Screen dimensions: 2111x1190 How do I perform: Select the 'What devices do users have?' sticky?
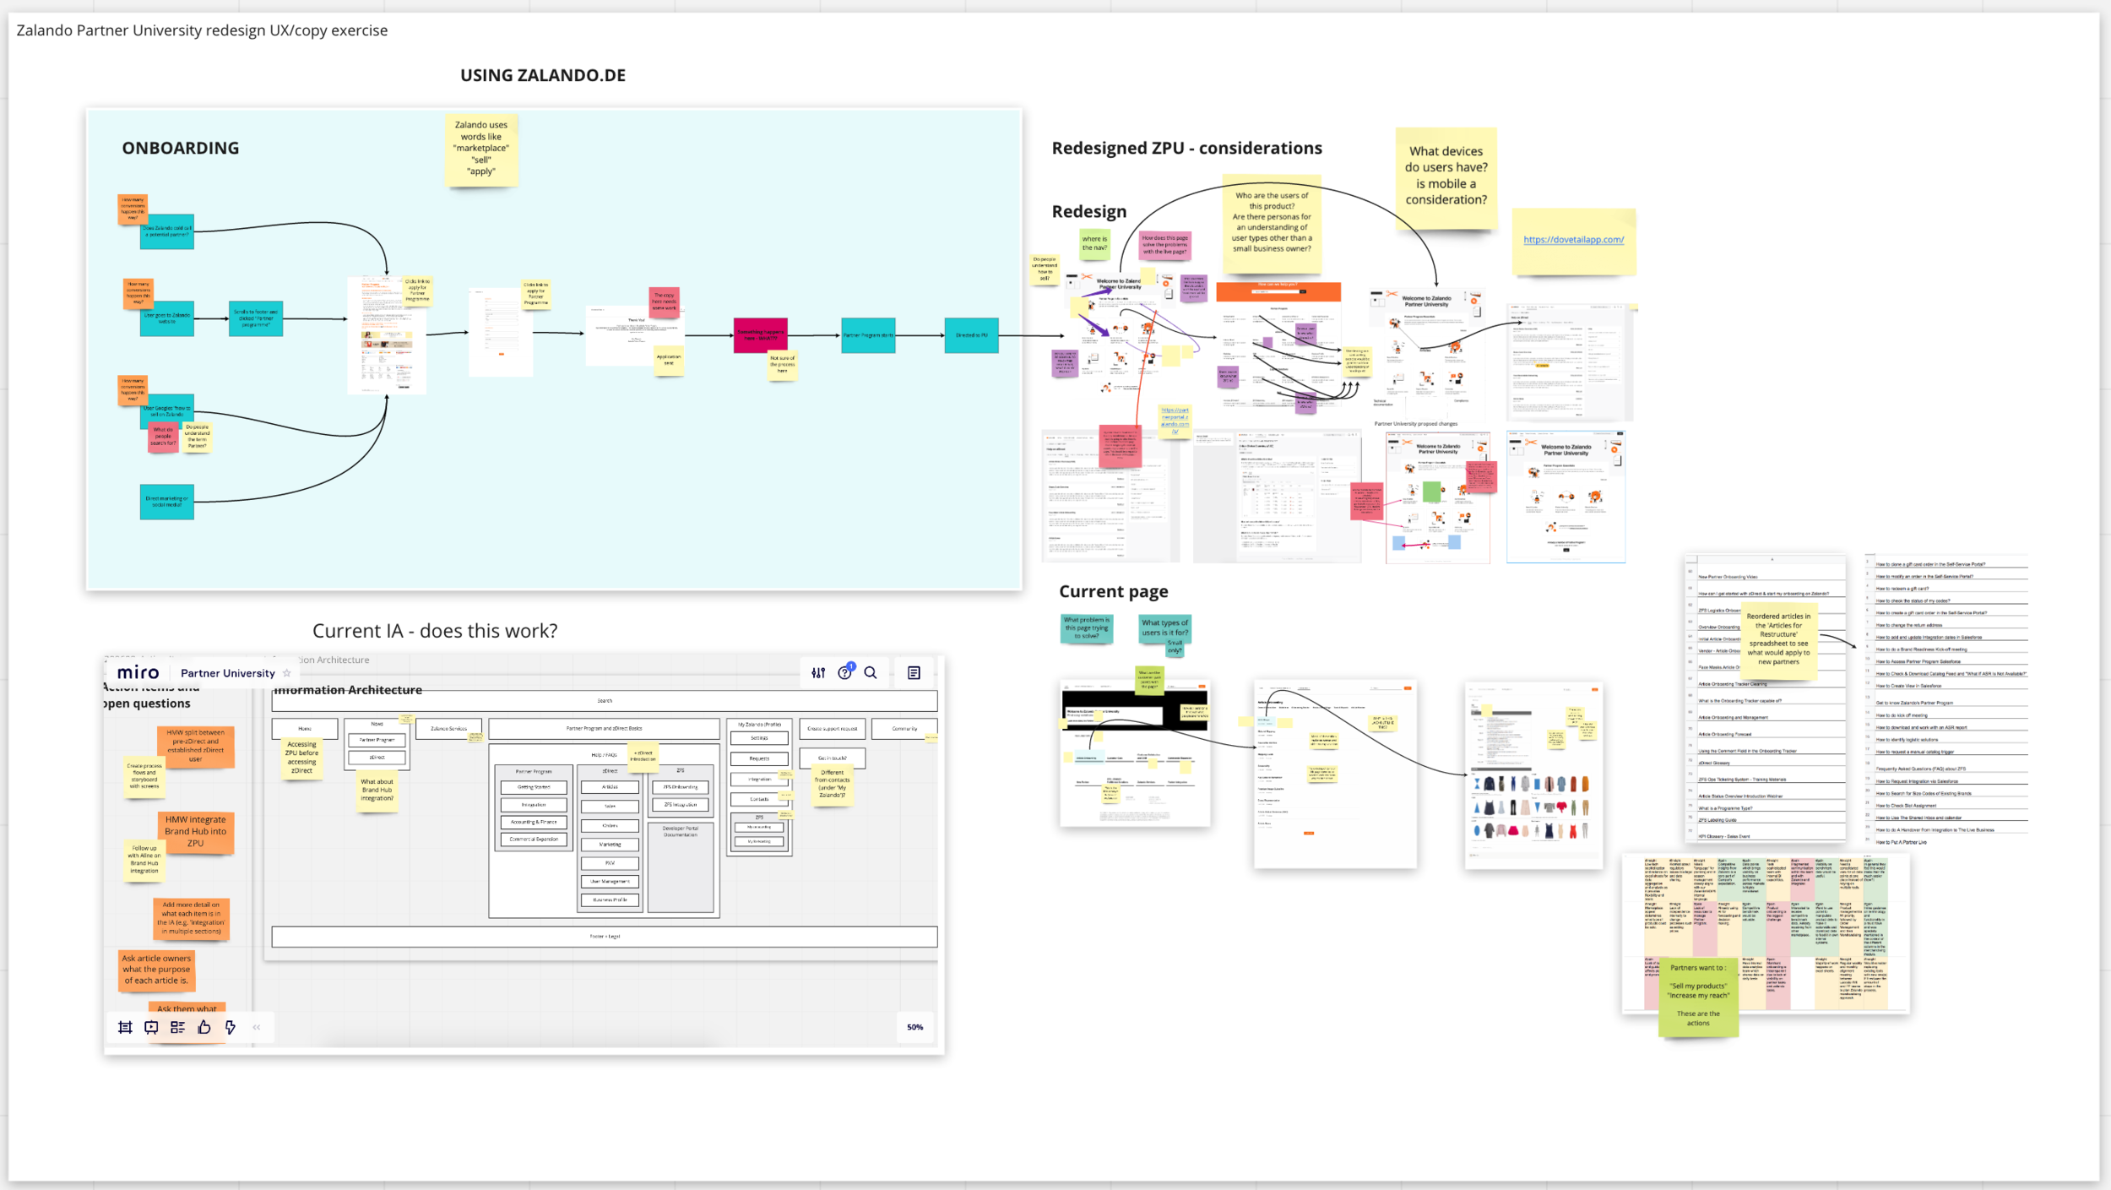click(x=1446, y=178)
